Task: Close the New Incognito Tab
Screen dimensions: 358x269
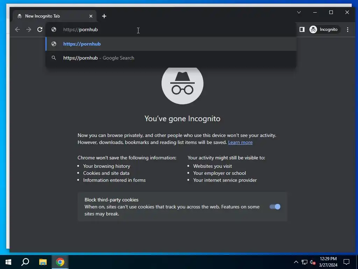Action: [x=91, y=16]
